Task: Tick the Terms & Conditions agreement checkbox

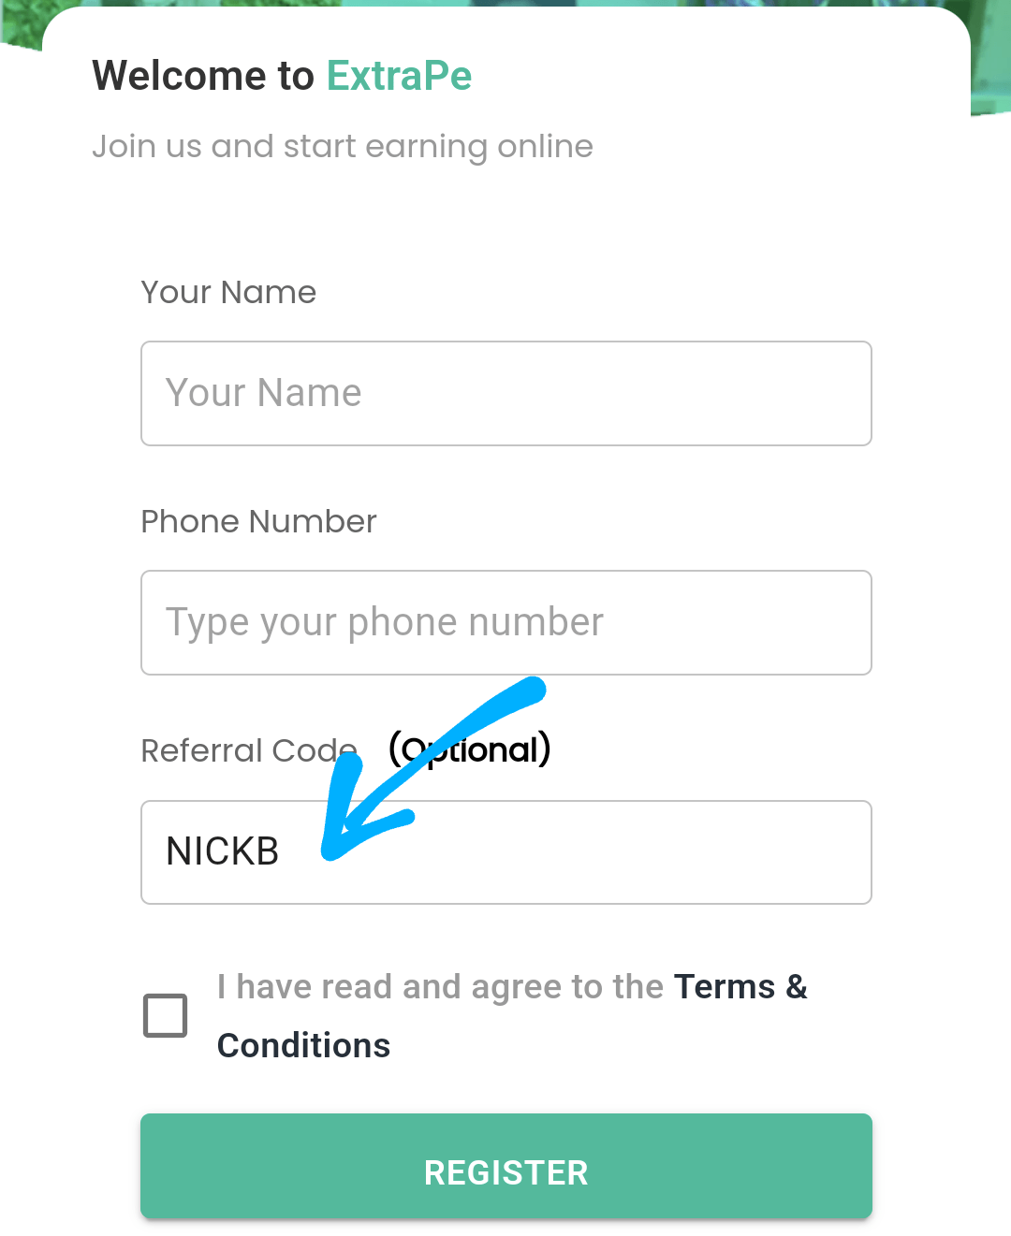Action: pos(166,1015)
